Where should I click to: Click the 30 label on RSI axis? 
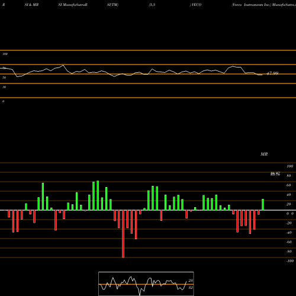(4, 87)
